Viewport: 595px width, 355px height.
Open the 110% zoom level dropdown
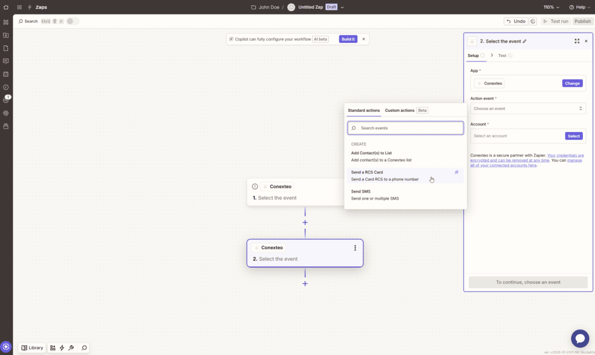point(551,7)
